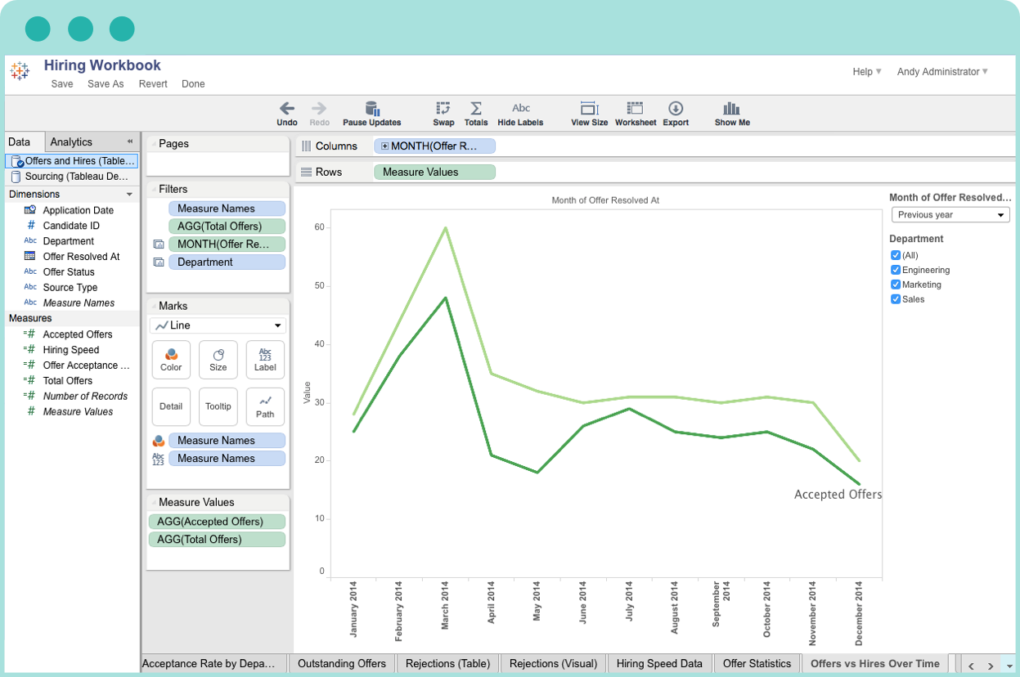Uncheck the Engineering department checkbox
Image resolution: width=1020 pixels, height=677 pixels.
[896, 270]
